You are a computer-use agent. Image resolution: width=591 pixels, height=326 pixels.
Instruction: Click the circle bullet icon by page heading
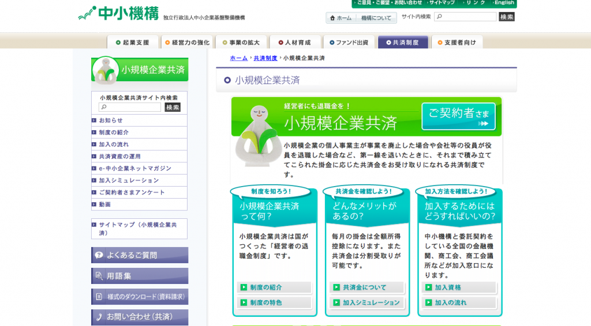click(227, 80)
